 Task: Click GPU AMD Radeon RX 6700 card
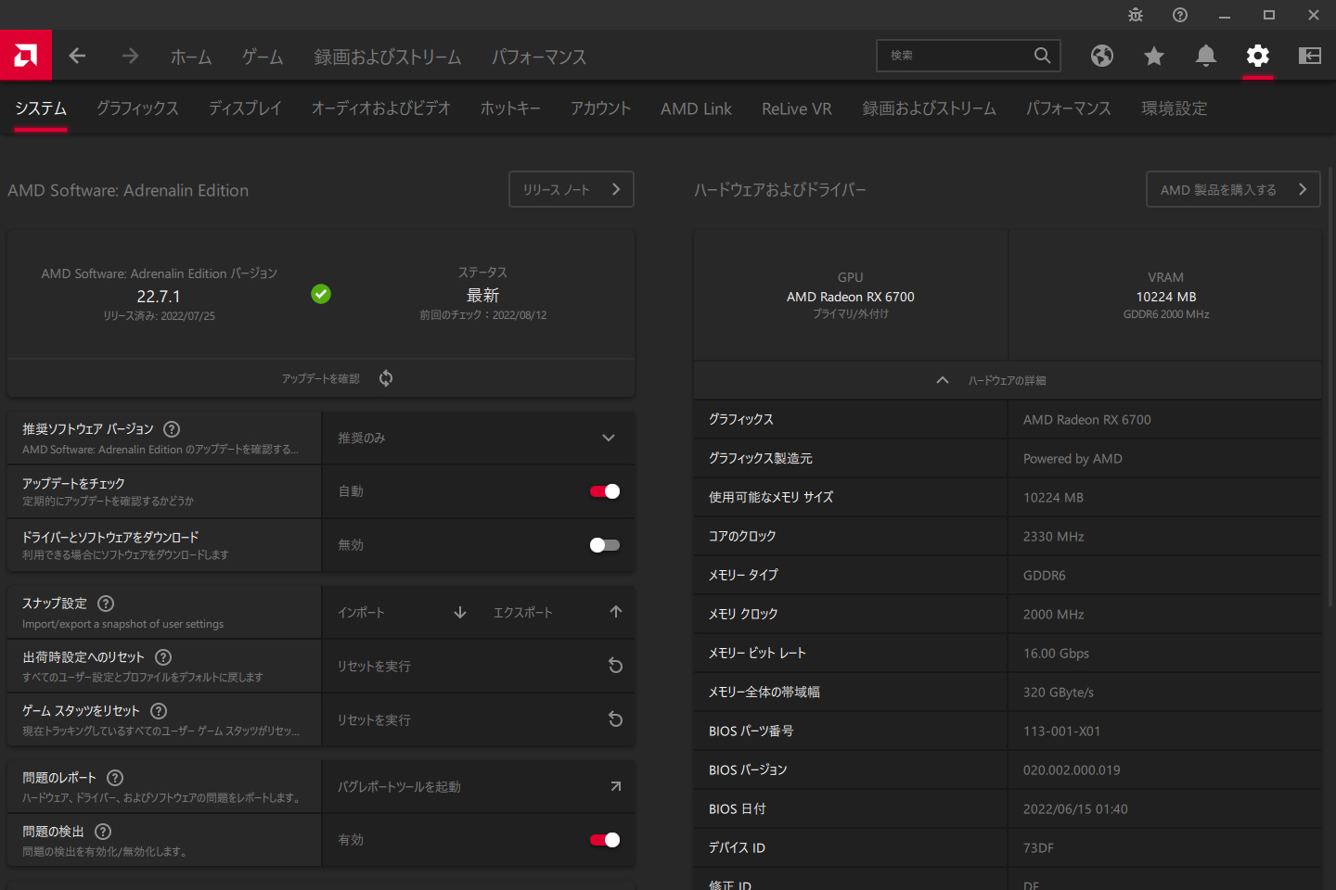click(851, 295)
